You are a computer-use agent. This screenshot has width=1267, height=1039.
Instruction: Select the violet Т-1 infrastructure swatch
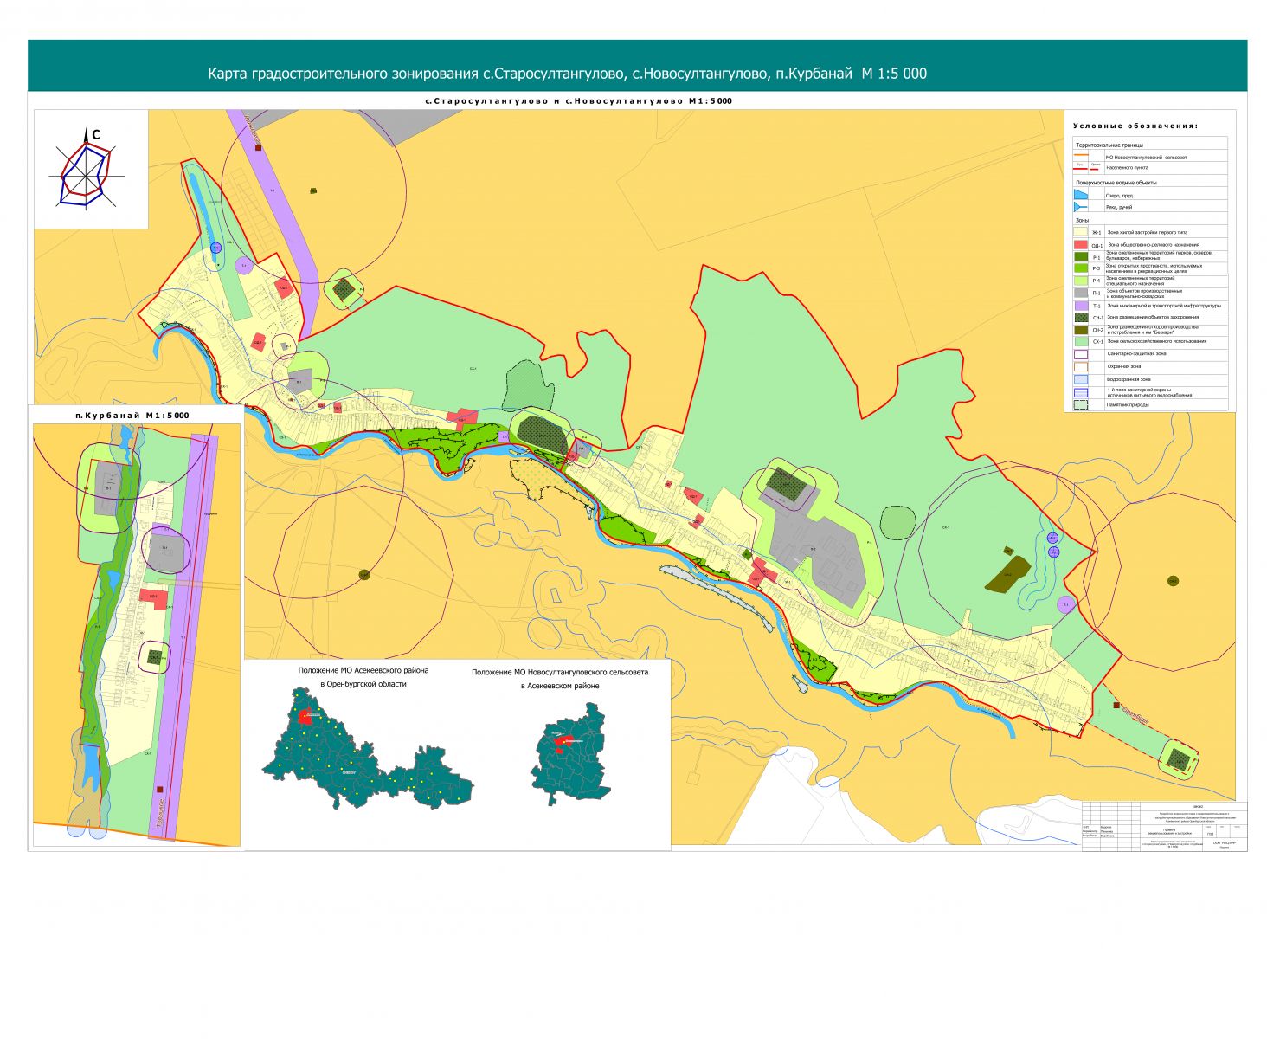(x=1081, y=305)
